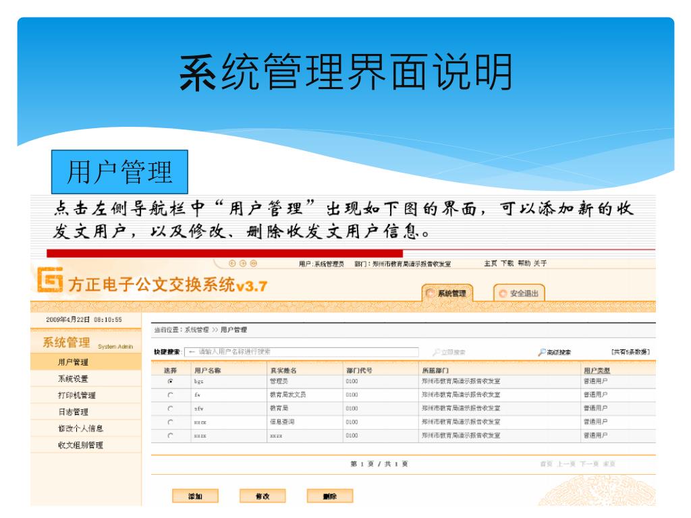Click the '[共有5条数据]' record count text
691x518 pixels.
tap(631, 352)
